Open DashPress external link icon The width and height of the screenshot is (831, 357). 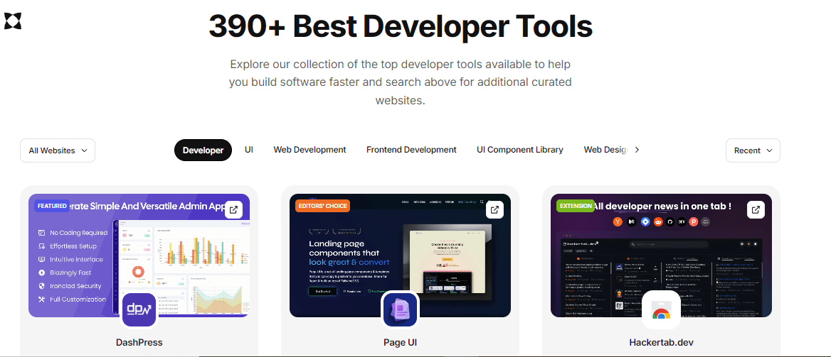233,209
